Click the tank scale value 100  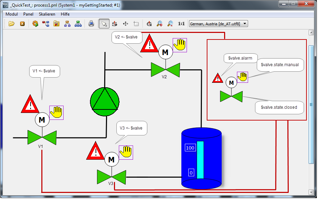pyautogui.click(x=190, y=148)
